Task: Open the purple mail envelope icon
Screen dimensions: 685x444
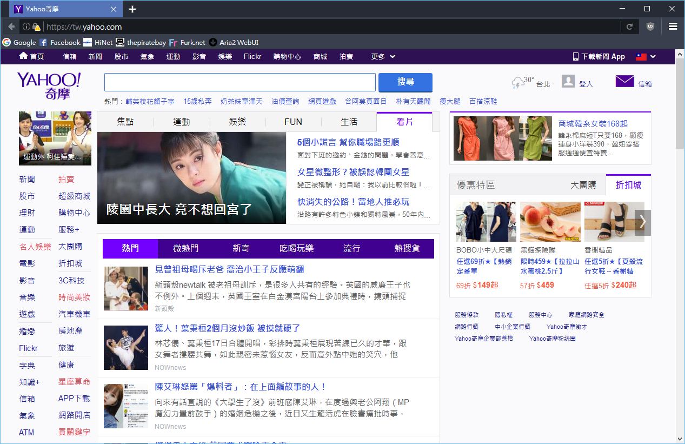Action: tap(624, 82)
